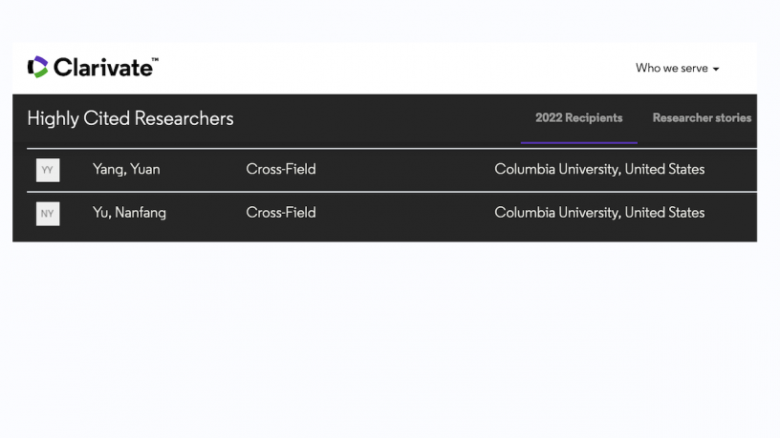The image size is (780, 438).
Task: Select the name Yang, Yuan
Action: [126, 169]
